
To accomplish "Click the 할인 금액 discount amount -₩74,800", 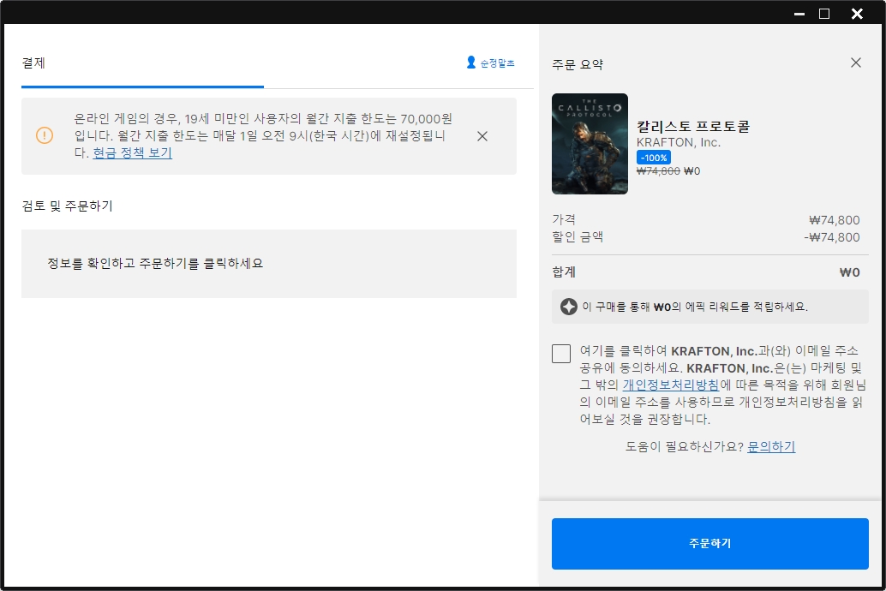I will click(832, 237).
